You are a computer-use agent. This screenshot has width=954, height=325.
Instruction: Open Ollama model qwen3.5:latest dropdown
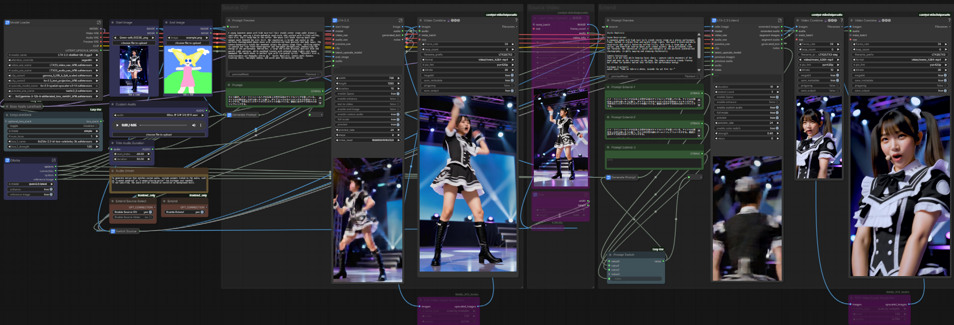[x=30, y=184]
